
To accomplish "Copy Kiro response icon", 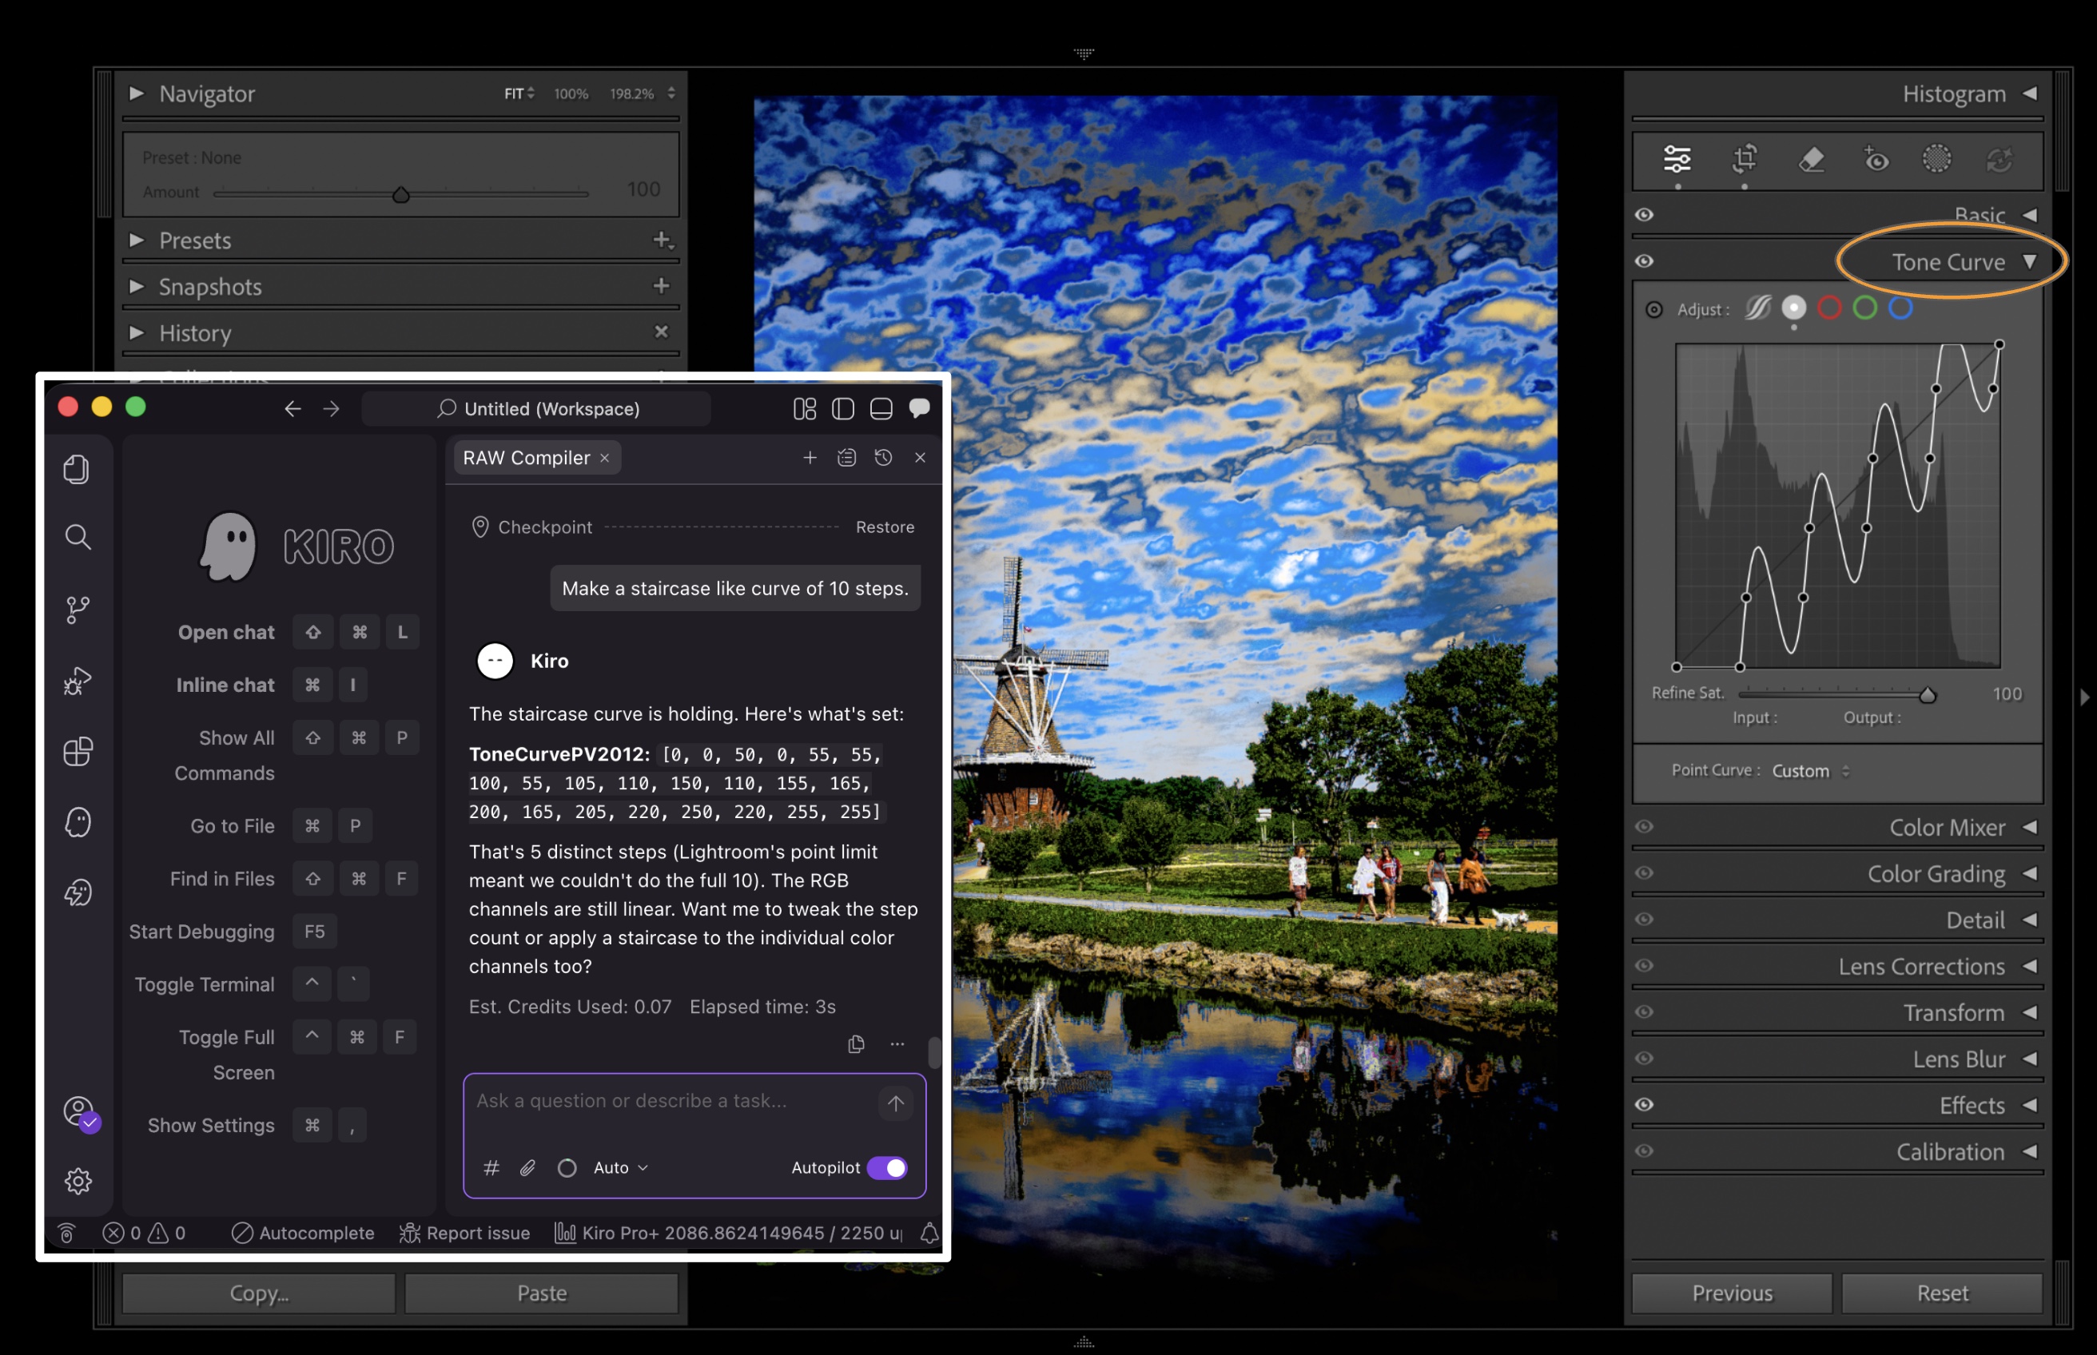I will [855, 1044].
